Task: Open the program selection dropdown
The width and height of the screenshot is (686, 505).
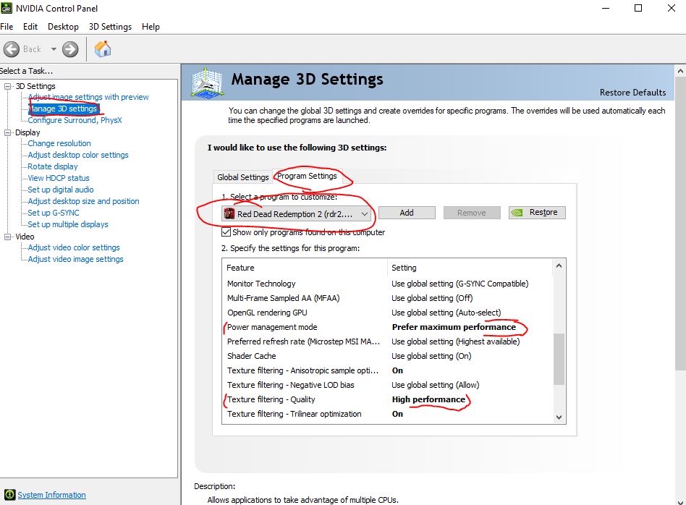Action: (365, 213)
